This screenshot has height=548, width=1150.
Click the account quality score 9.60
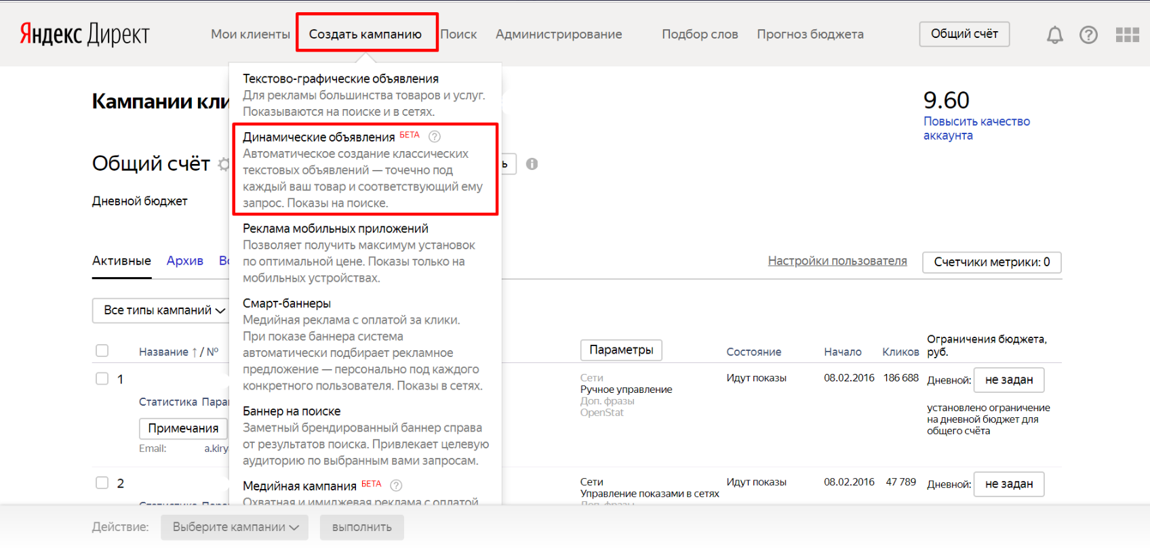(947, 100)
